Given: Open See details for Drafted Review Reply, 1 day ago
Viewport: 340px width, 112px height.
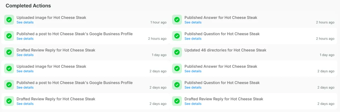Looking at the screenshot, I should pos(25,55).
